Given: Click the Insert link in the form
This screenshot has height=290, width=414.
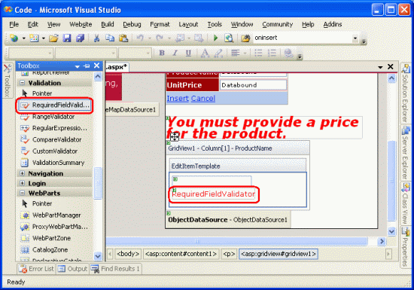Looking at the screenshot, I should pos(178,98).
